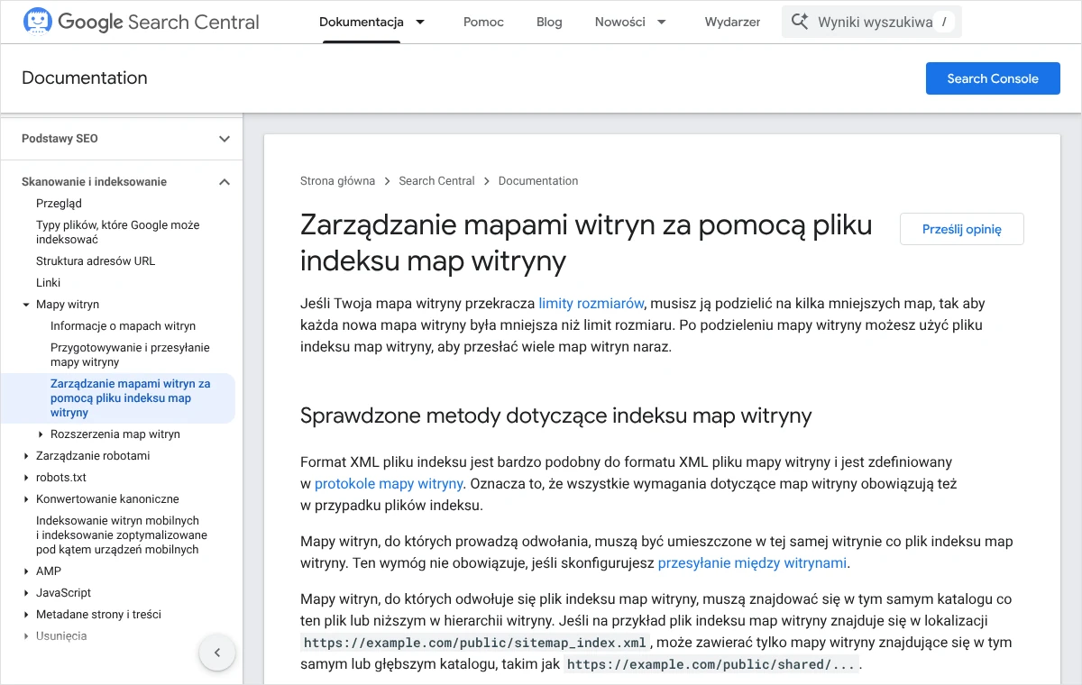Follow the przesyłanie między witrynami link
Image resolution: width=1082 pixels, height=685 pixels.
point(753,563)
